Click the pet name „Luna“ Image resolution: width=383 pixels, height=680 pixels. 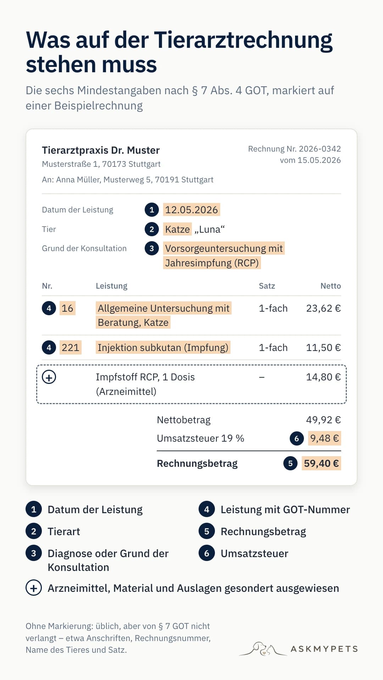point(210,229)
